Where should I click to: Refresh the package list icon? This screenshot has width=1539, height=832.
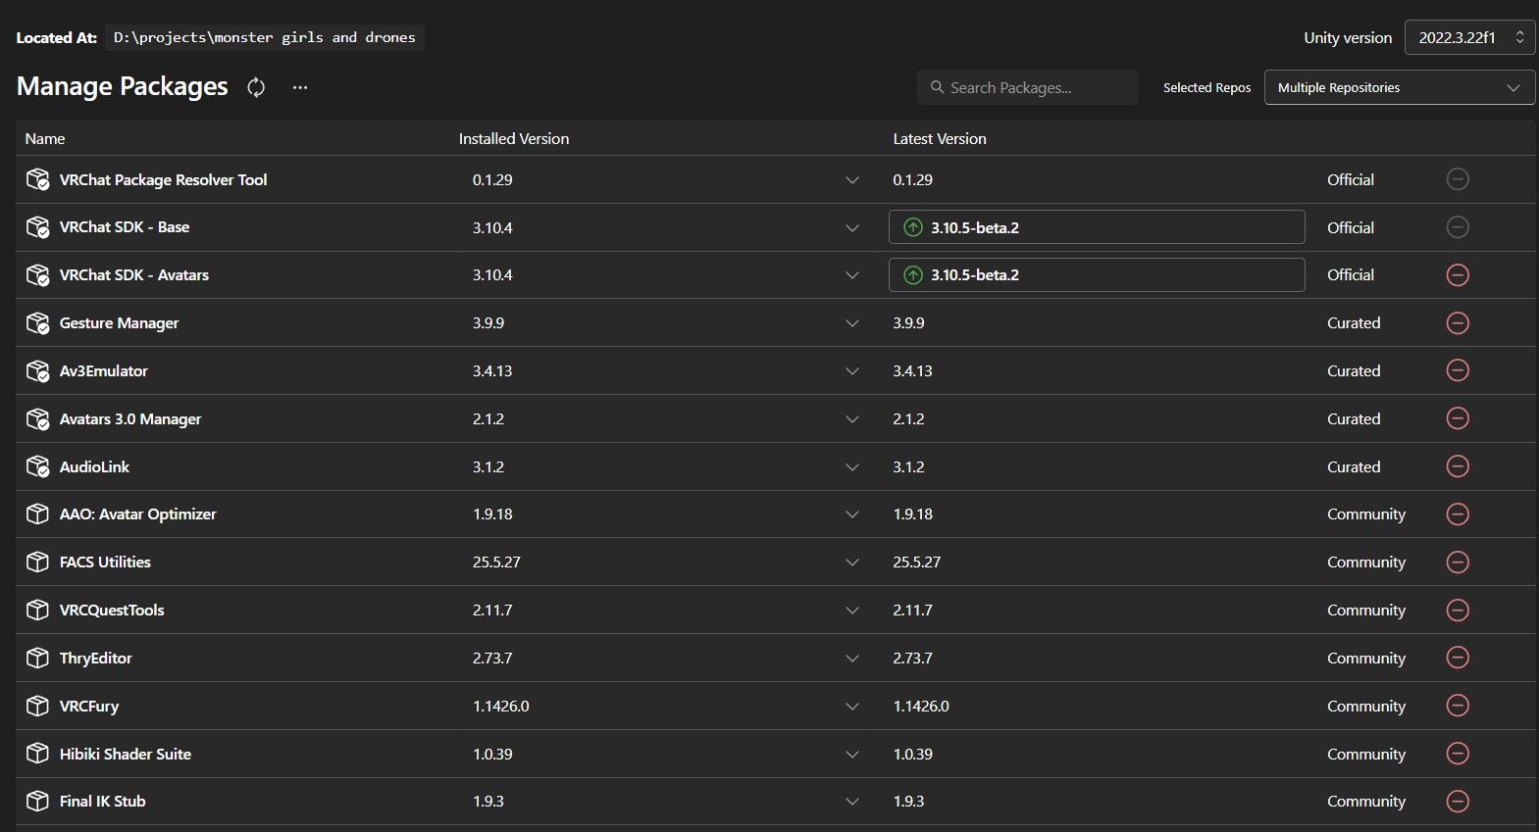coord(256,87)
